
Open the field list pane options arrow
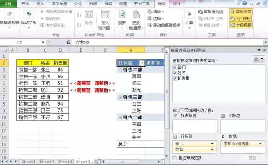coord(259,50)
